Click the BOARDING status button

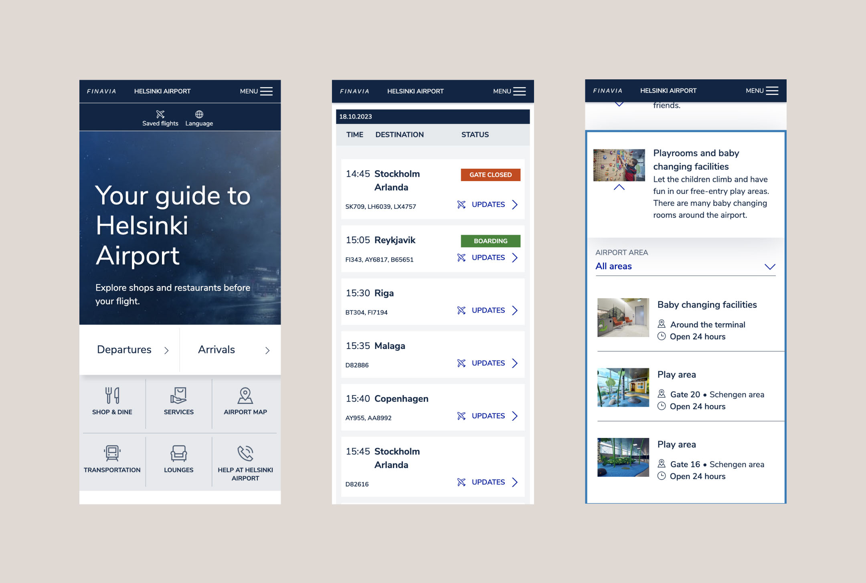point(490,241)
